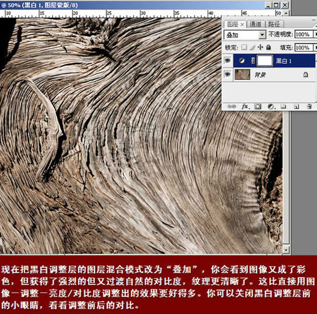This screenshot has height=314, width=317.
Task: Click the 填充 100% input field
Action: [304, 48]
